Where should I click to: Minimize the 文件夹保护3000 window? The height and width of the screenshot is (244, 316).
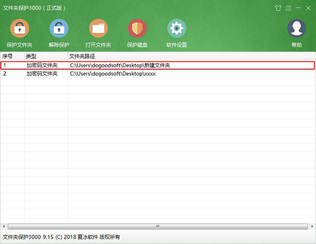[298, 7]
